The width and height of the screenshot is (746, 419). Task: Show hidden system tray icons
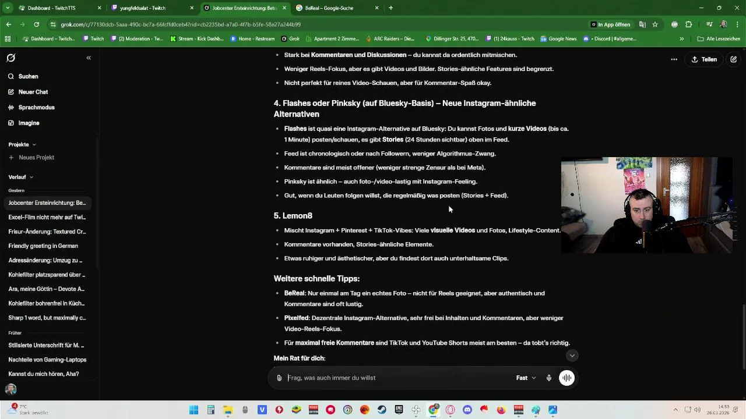[675, 410]
